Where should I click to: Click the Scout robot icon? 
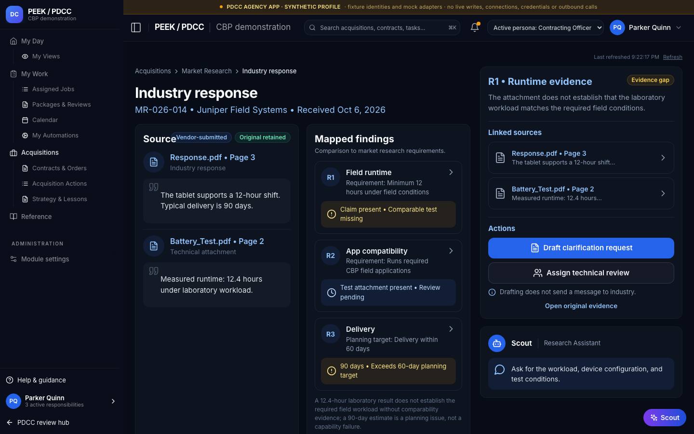(497, 343)
